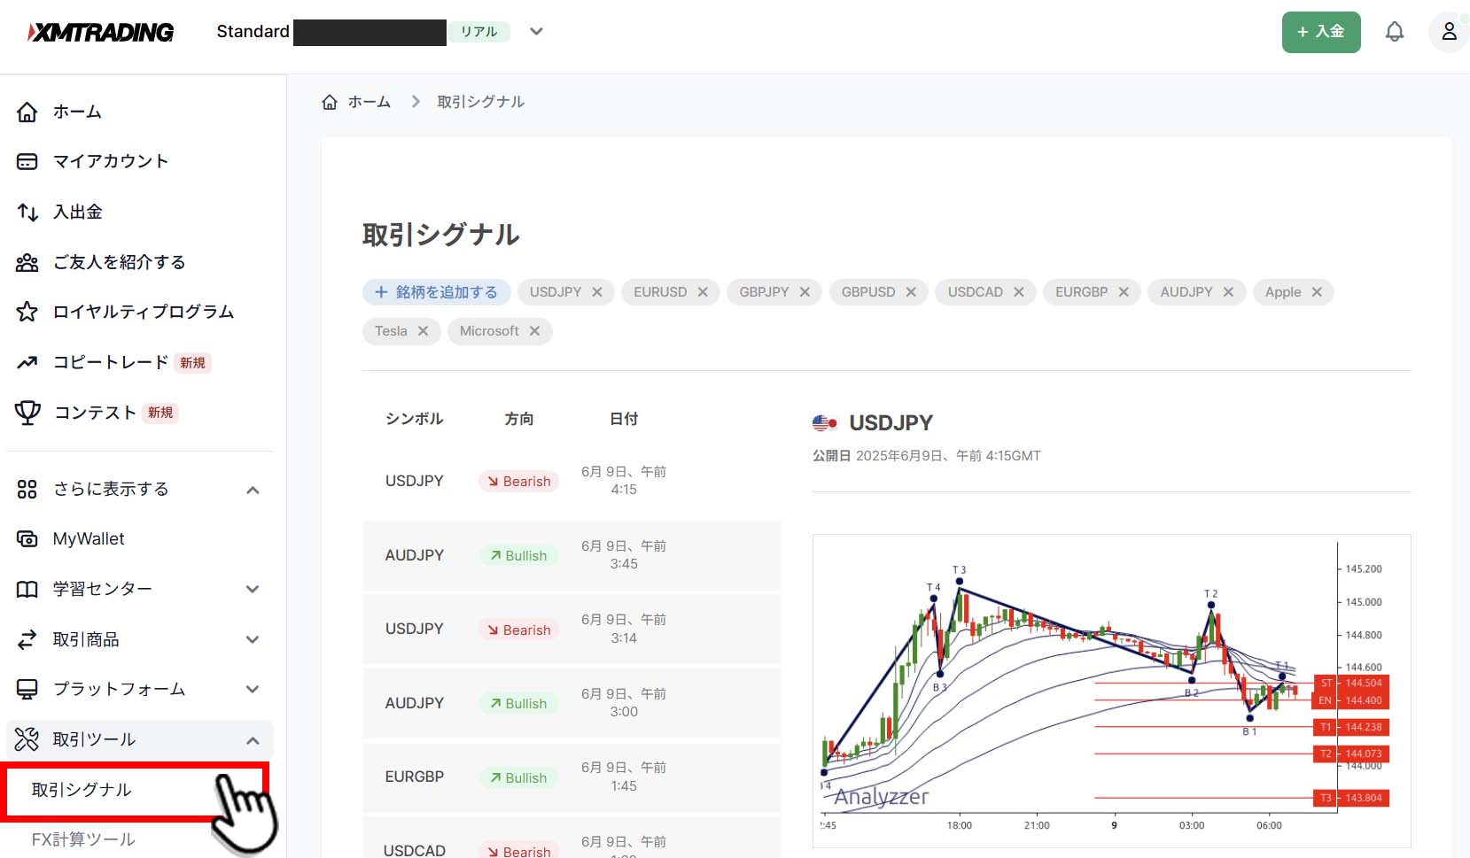Expand the プラットフォーム menu
Viewport: 1470px width, 858px height.
[253, 690]
